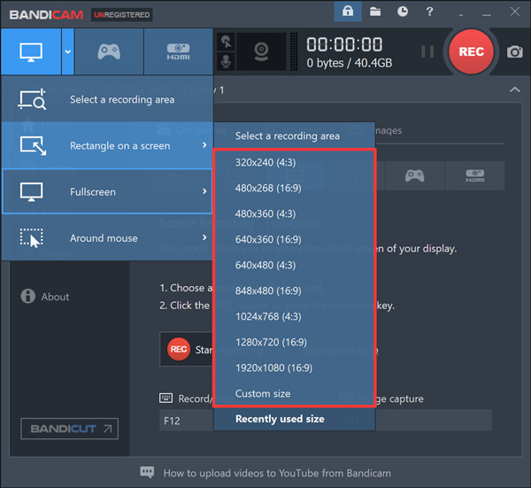
Task: Select 320x240 (4:3) size
Action: click(295, 162)
